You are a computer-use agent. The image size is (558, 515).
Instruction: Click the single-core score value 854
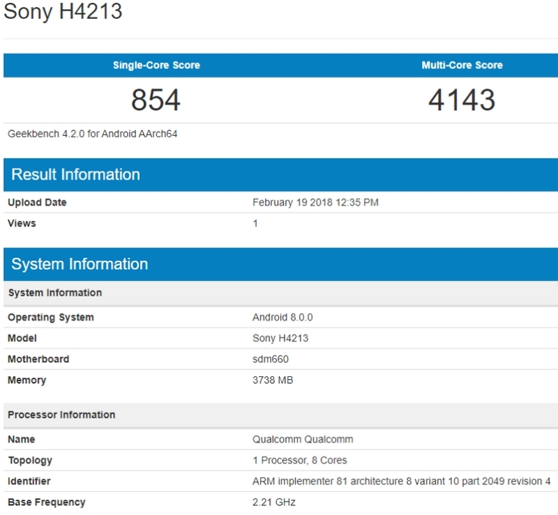155,99
